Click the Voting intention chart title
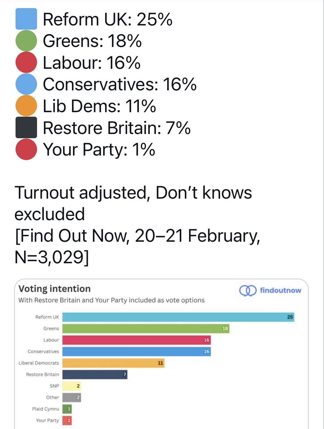 (x=54, y=289)
